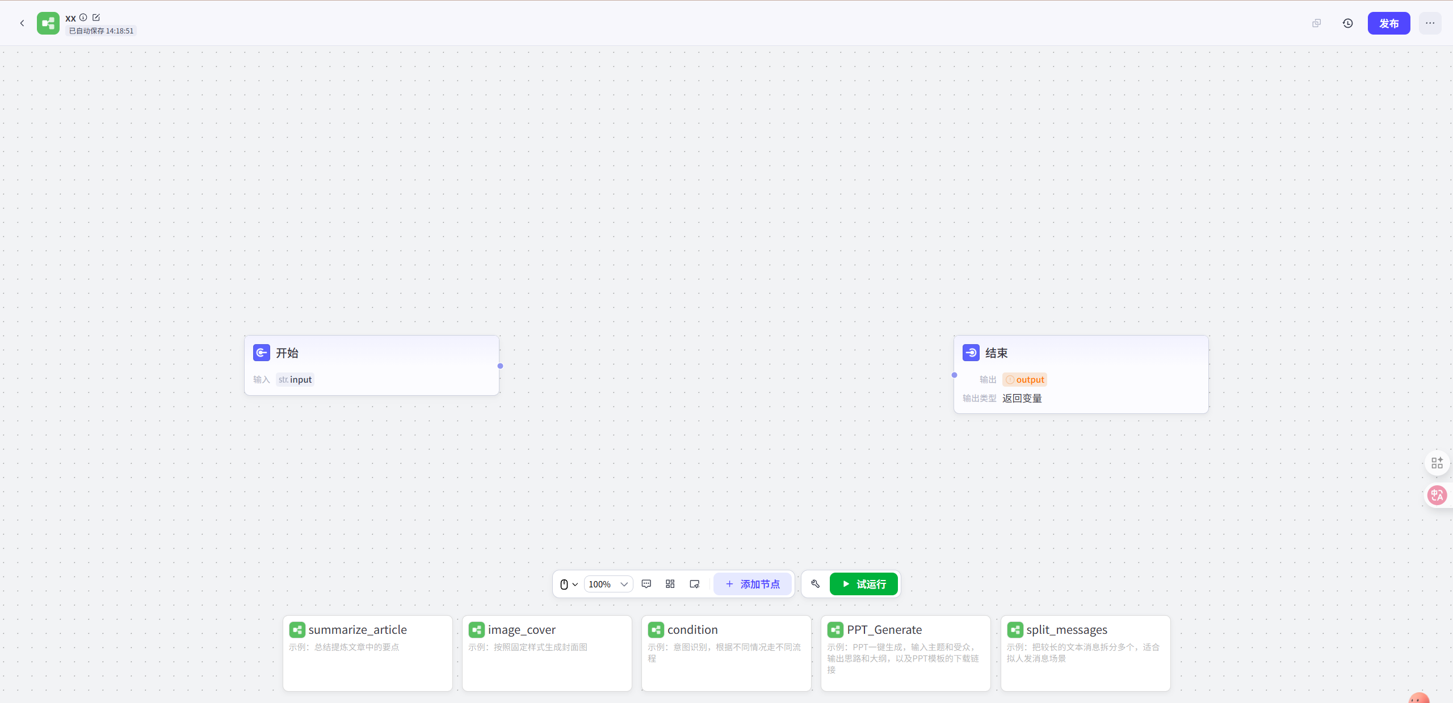Click the 结束 end node's output variable tag

1024,380
